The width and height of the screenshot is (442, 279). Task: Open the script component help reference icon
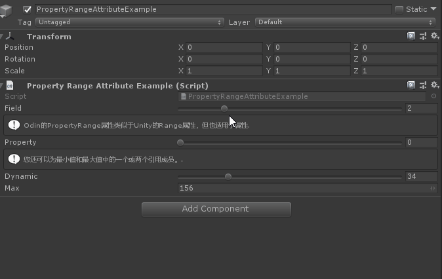tap(411, 85)
